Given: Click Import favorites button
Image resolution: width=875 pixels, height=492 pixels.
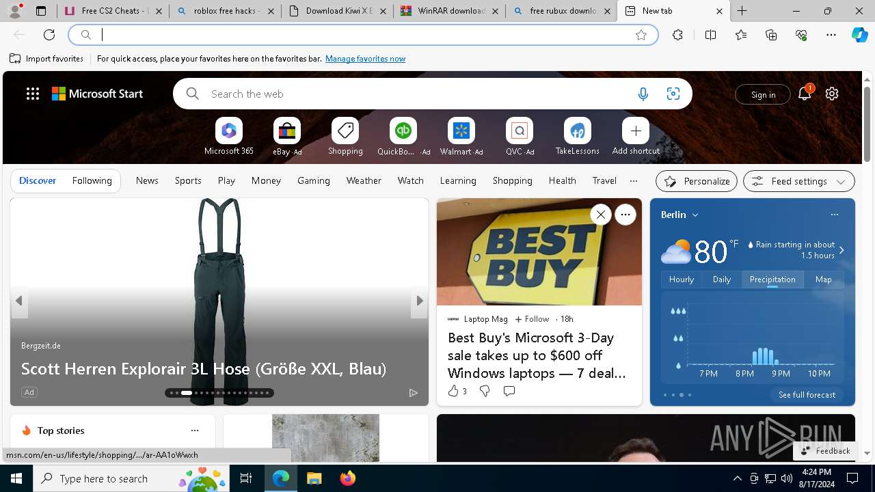Looking at the screenshot, I should pos(46,59).
